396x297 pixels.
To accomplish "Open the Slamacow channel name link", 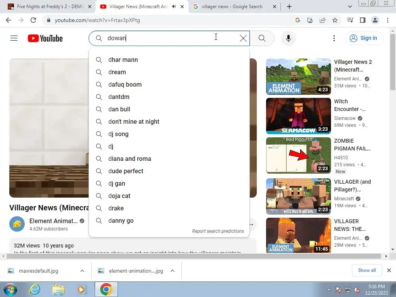I will 345,118.
